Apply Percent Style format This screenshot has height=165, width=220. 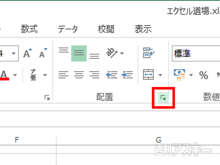tap(203, 75)
